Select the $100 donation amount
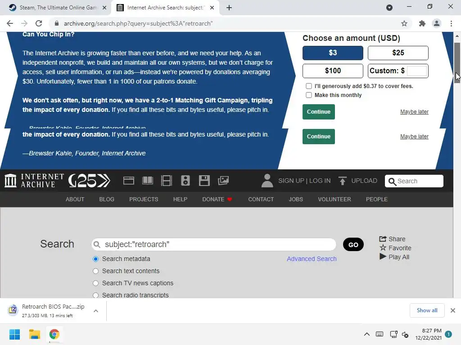461x345 pixels. point(333,71)
